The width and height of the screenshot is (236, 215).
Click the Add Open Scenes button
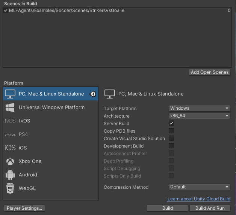(x=210, y=72)
